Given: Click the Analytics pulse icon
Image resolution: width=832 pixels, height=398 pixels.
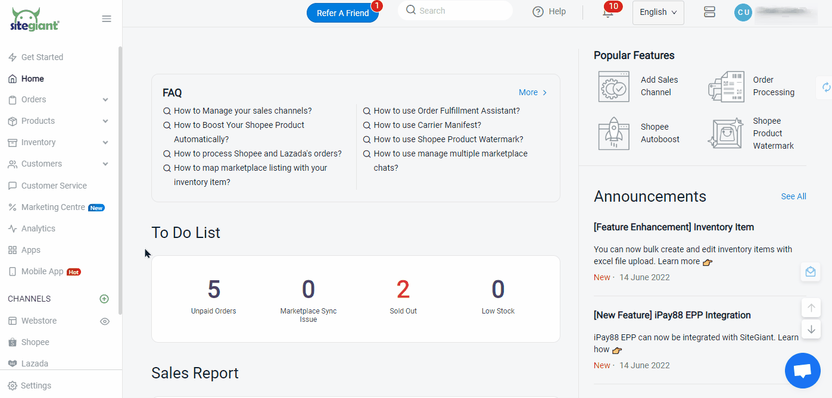Looking at the screenshot, I should pyautogui.click(x=12, y=228).
